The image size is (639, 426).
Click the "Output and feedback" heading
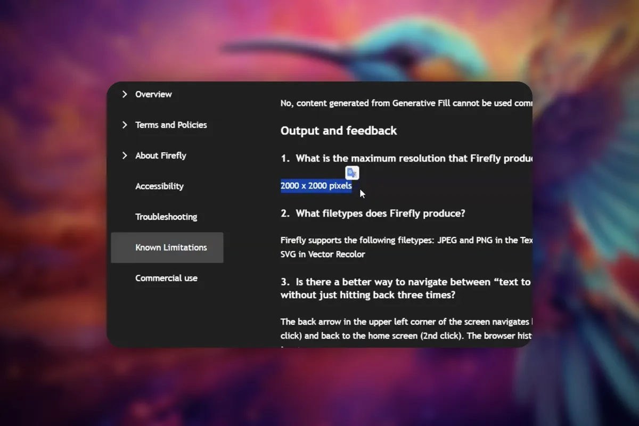pyautogui.click(x=339, y=130)
